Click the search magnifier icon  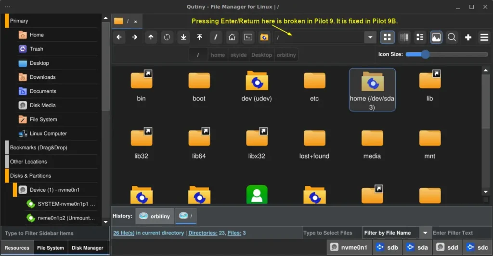tap(452, 37)
